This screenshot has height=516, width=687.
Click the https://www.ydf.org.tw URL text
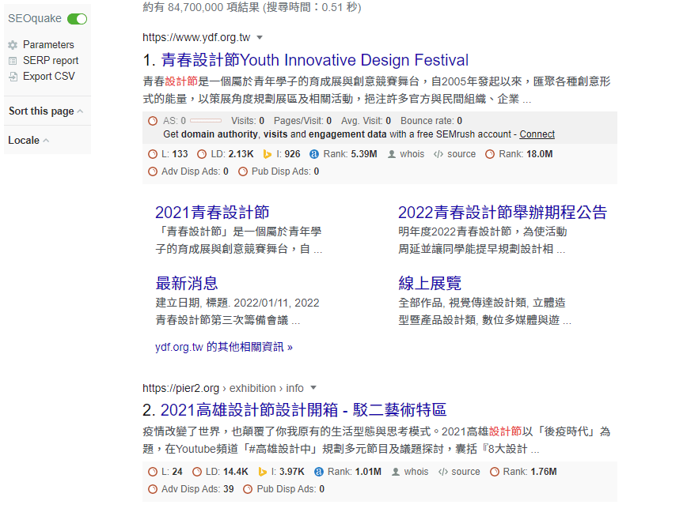click(x=196, y=38)
